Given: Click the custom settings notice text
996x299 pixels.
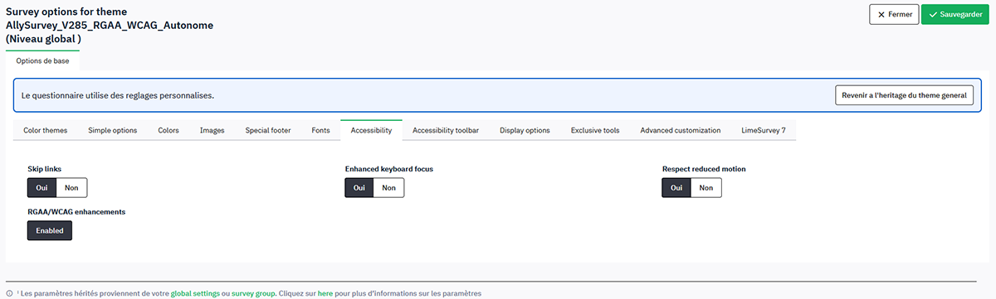Looking at the screenshot, I should click(x=118, y=95).
